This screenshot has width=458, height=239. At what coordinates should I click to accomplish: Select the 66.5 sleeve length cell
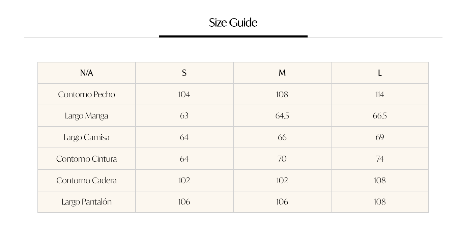380,116
